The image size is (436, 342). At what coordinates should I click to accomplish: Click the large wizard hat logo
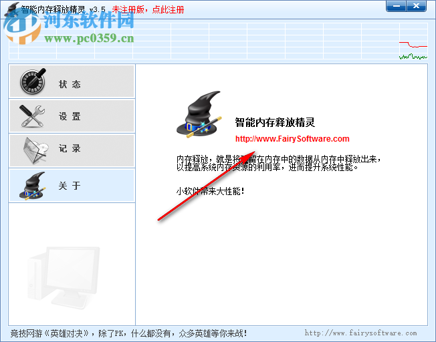tap(199, 114)
